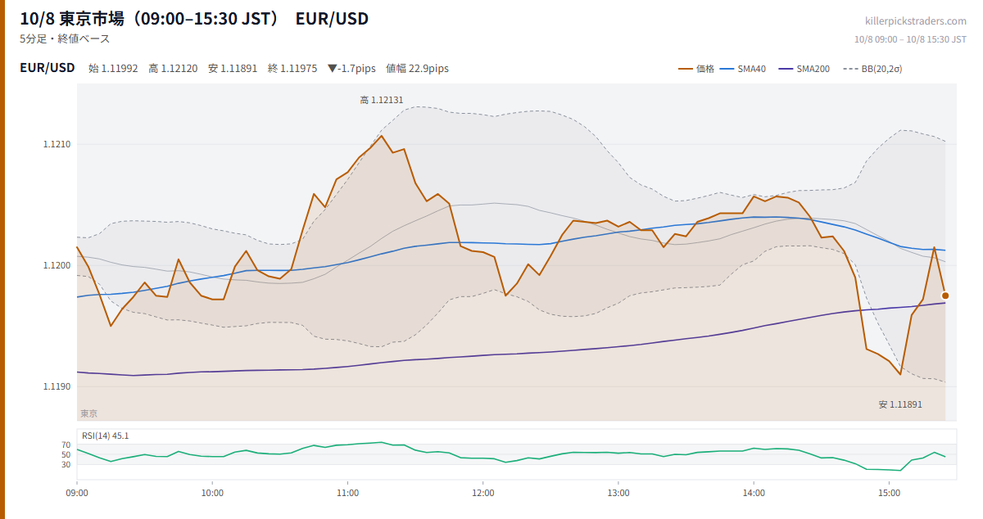The image size is (983, 519).
Task: Click the bold EUR/USD label in stats row
Action: (x=48, y=68)
